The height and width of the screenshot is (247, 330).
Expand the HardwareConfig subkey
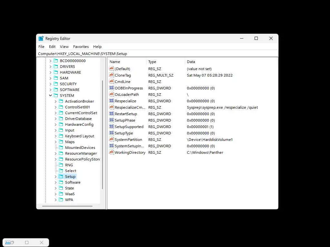point(55,124)
